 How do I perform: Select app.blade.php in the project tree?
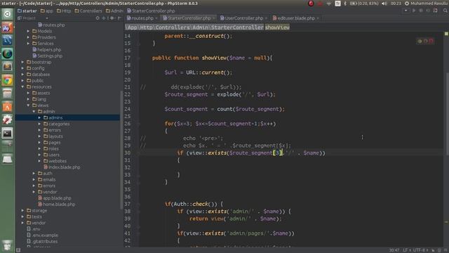pos(55,198)
